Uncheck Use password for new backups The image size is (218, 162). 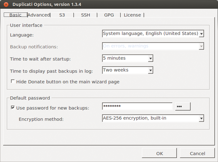tap(13, 107)
